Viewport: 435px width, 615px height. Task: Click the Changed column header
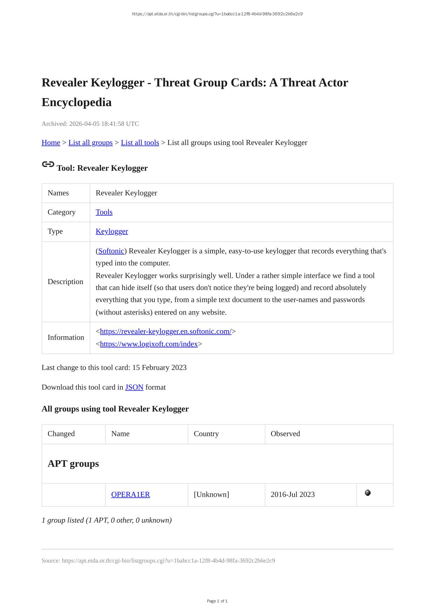tap(61, 434)
